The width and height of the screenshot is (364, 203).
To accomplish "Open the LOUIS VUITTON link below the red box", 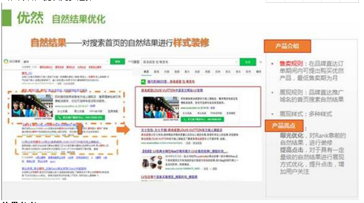I will (182, 130).
